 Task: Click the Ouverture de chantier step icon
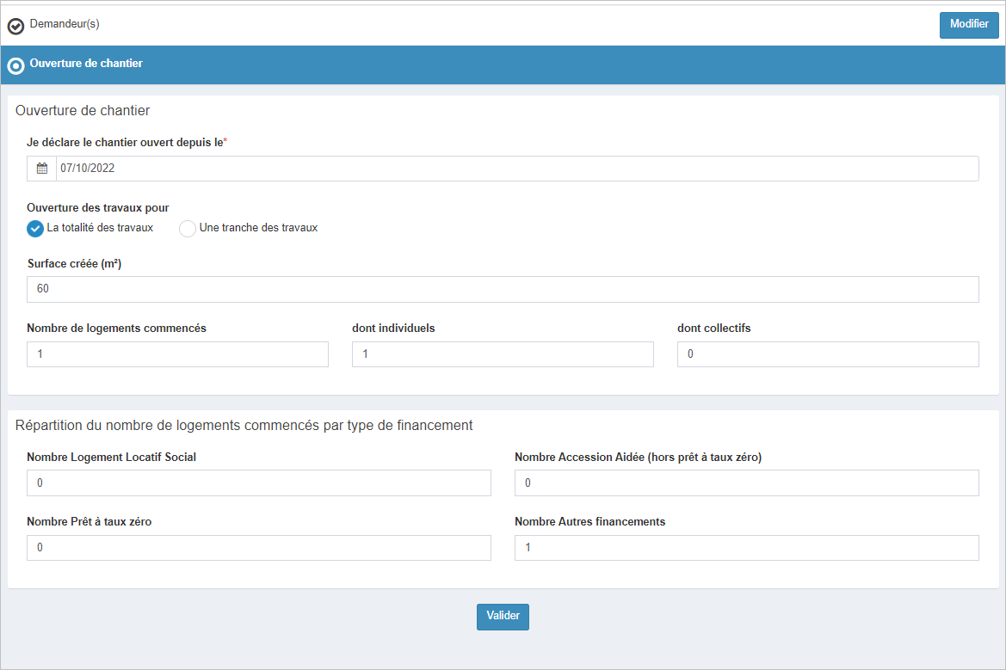[15, 65]
